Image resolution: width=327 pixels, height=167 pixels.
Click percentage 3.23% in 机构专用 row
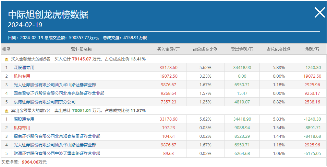click(205, 76)
